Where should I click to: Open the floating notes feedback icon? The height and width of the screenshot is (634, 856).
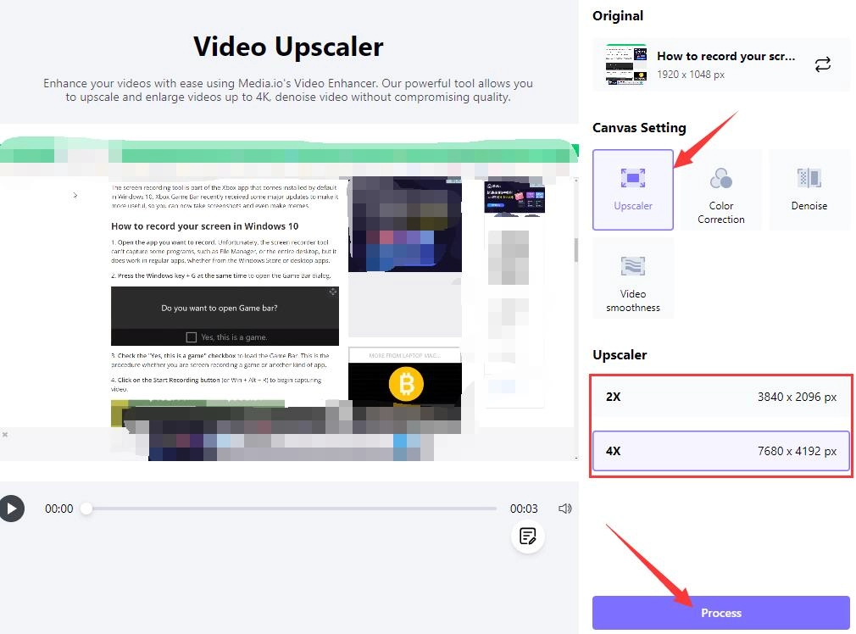528,536
